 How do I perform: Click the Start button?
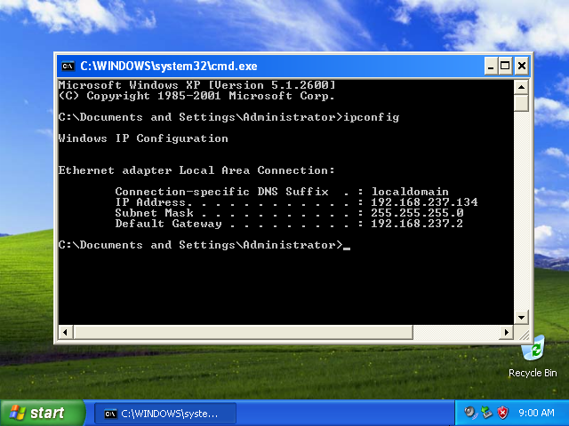(x=43, y=413)
